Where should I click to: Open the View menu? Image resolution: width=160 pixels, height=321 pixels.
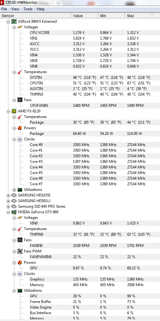click(x=15, y=9)
